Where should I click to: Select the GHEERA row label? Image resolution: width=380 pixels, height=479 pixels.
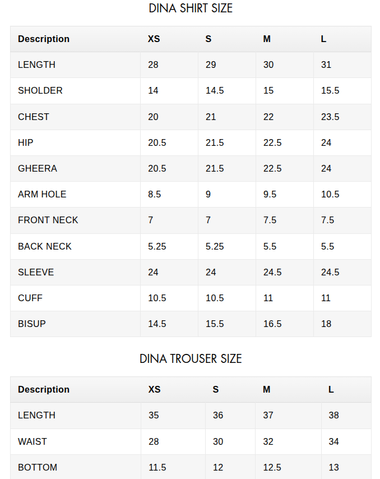(38, 168)
